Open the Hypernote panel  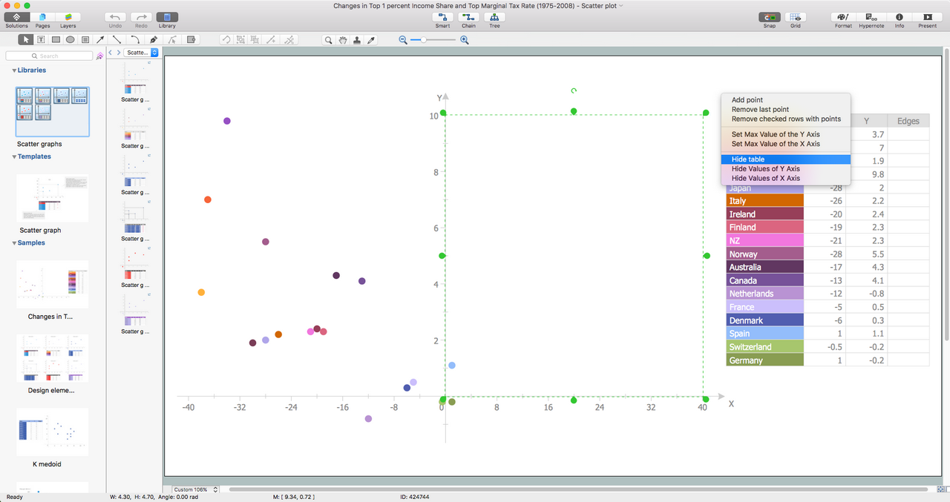coord(871,17)
